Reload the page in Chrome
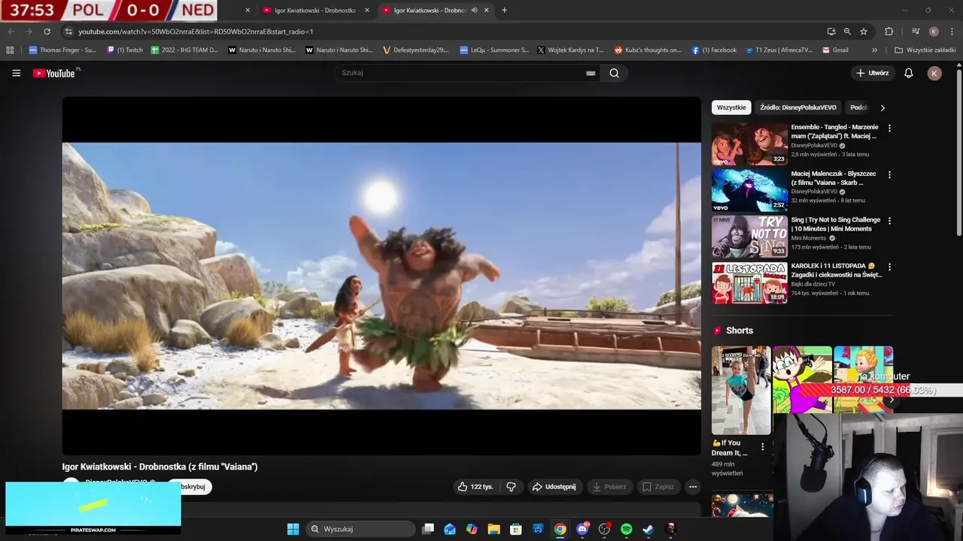This screenshot has width=963, height=541. tap(47, 32)
